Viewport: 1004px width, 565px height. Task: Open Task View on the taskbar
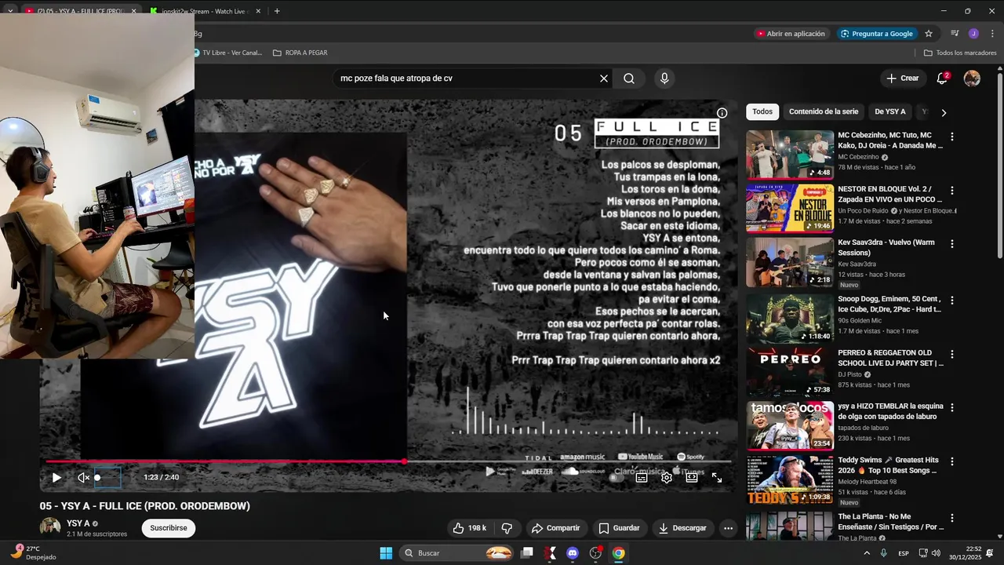[527, 553]
